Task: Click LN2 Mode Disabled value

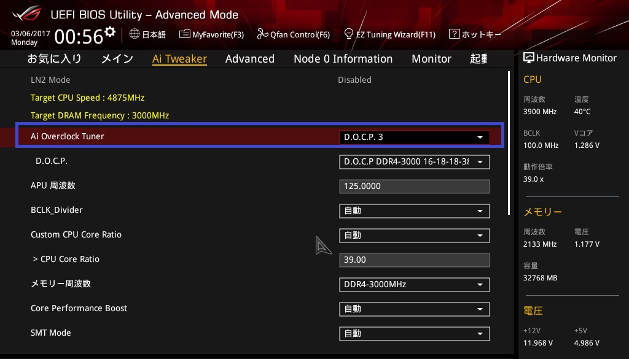Action: click(354, 80)
